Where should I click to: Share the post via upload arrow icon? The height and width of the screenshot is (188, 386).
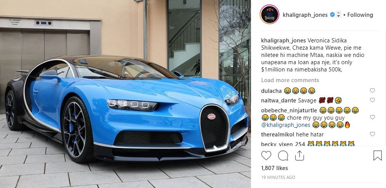coord(299,156)
